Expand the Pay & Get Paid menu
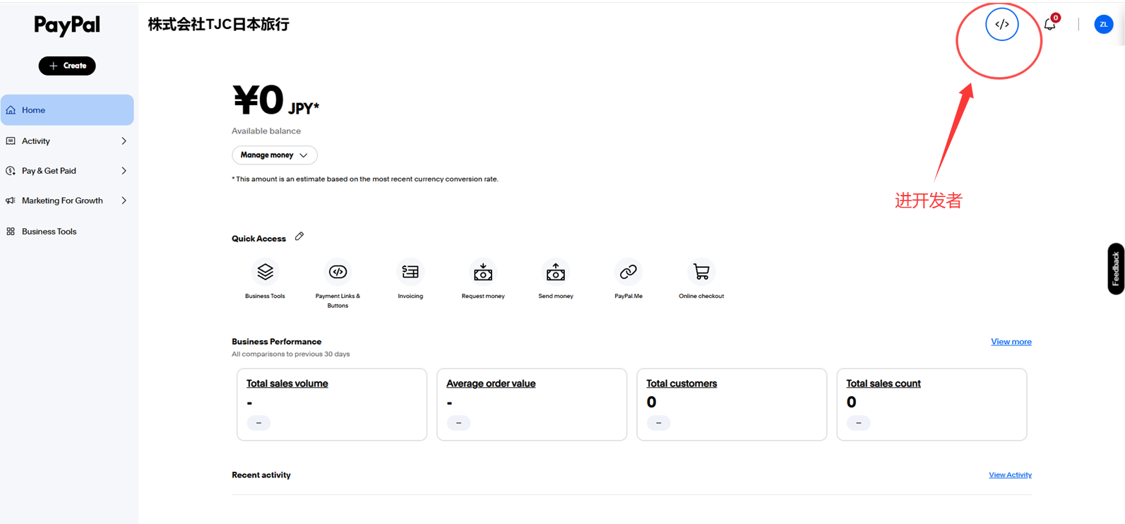The image size is (1125, 524). pyautogui.click(x=67, y=171)
